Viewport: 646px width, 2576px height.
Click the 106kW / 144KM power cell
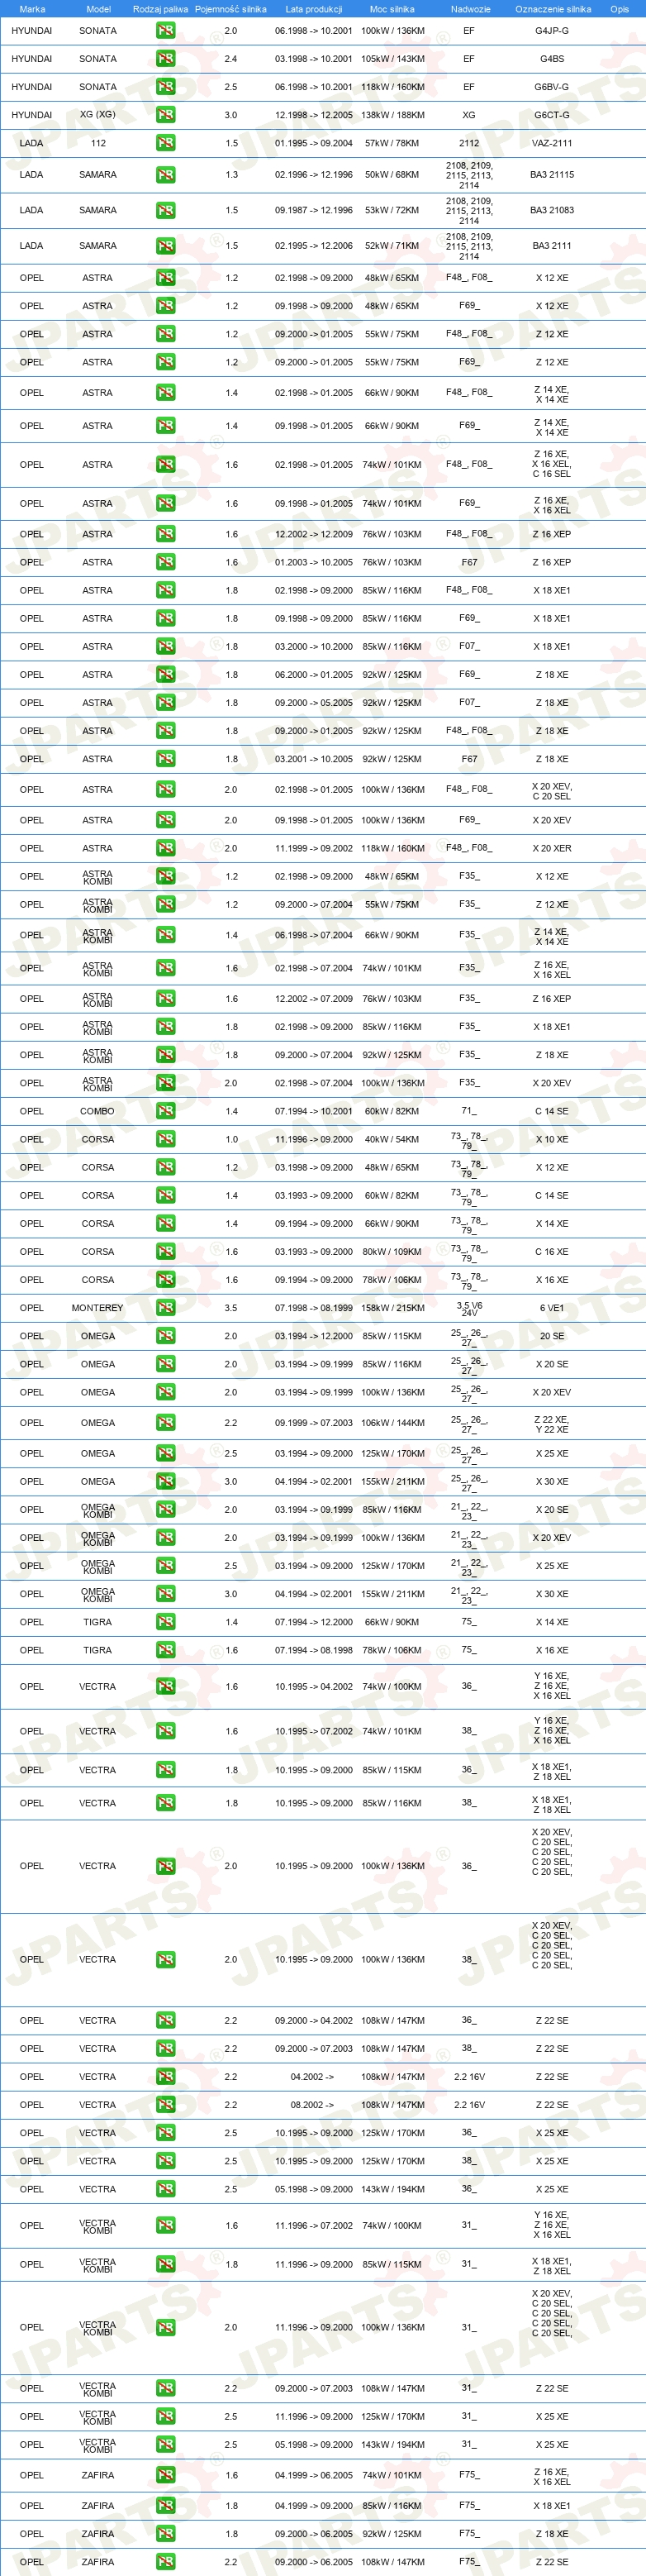(392, 1423)
